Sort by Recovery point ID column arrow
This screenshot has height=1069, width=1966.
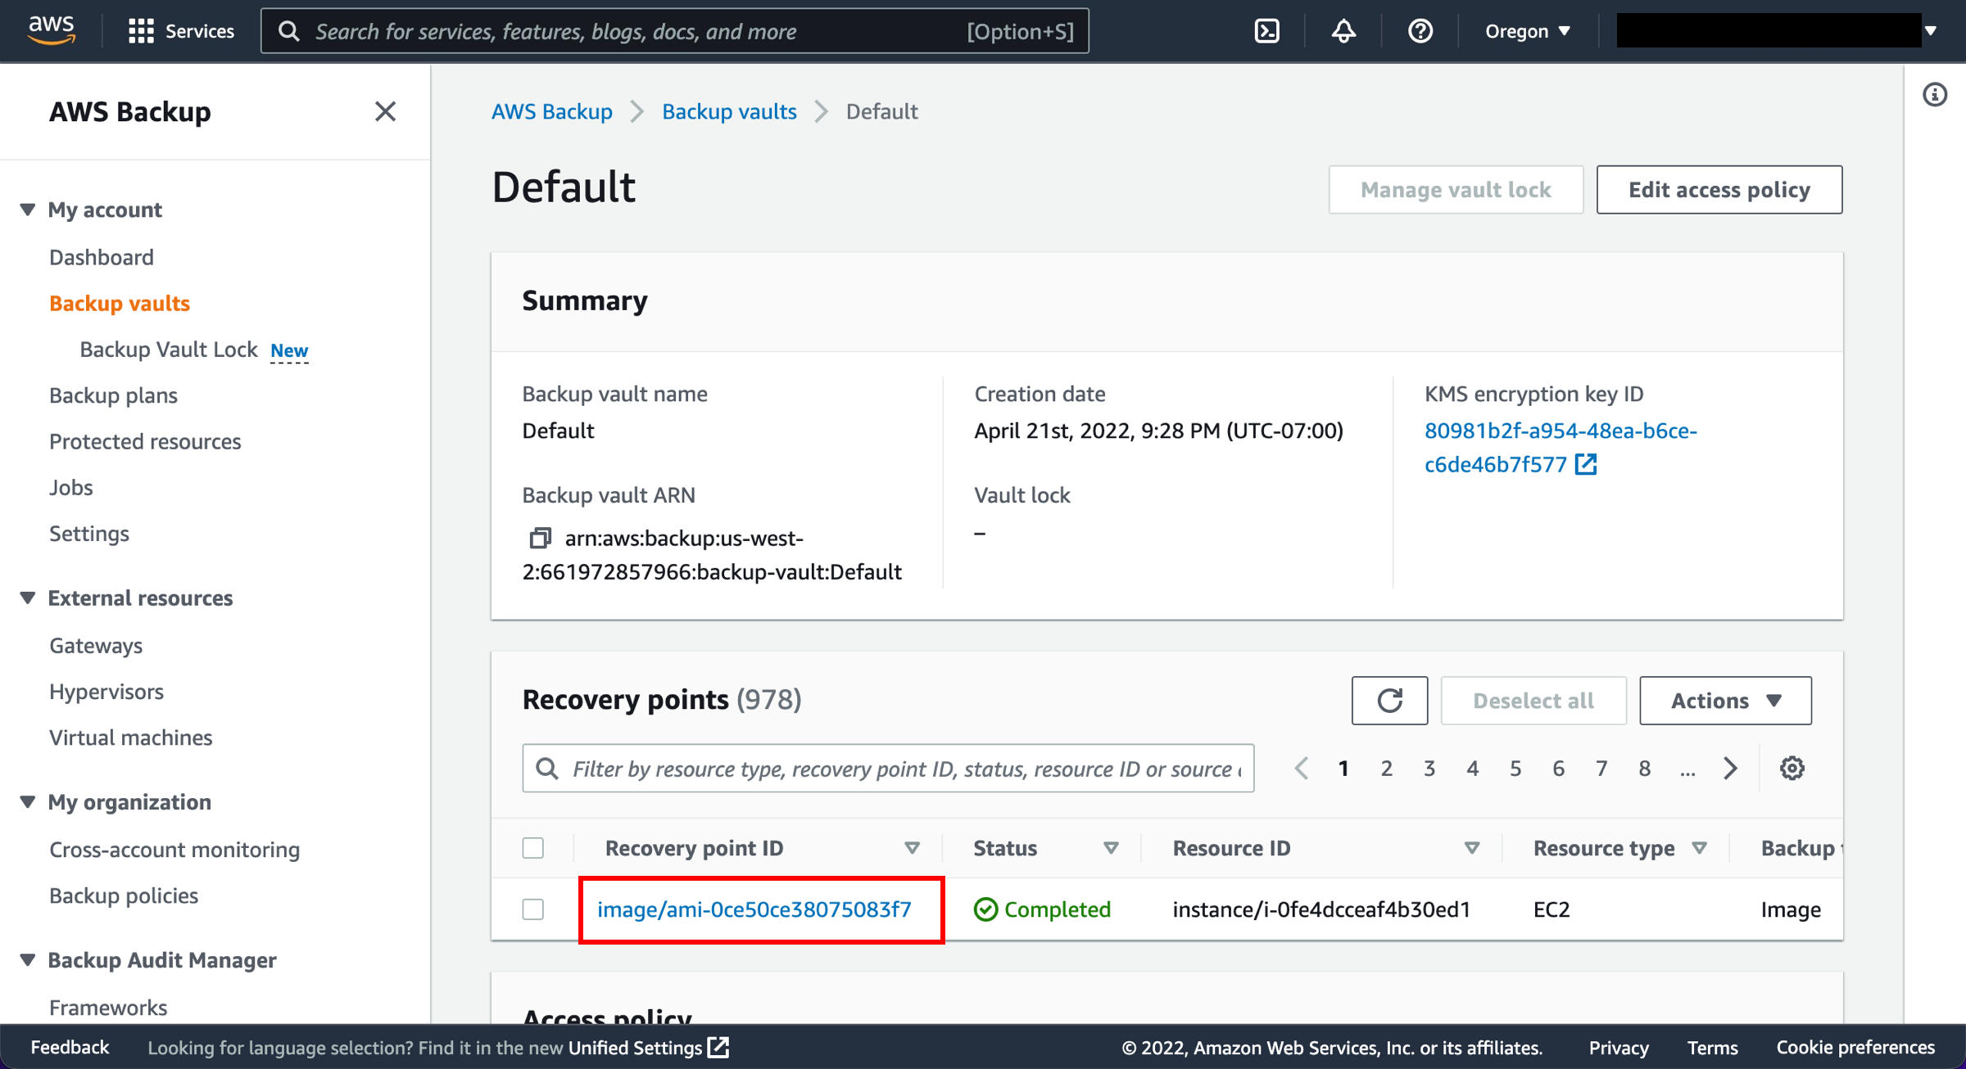tap(912, 848)
